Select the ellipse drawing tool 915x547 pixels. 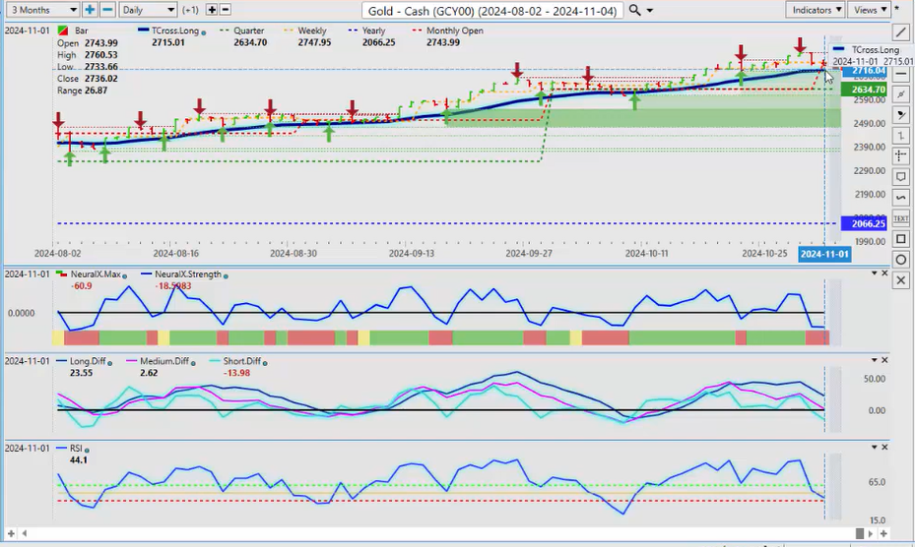(x=901, y=260)
